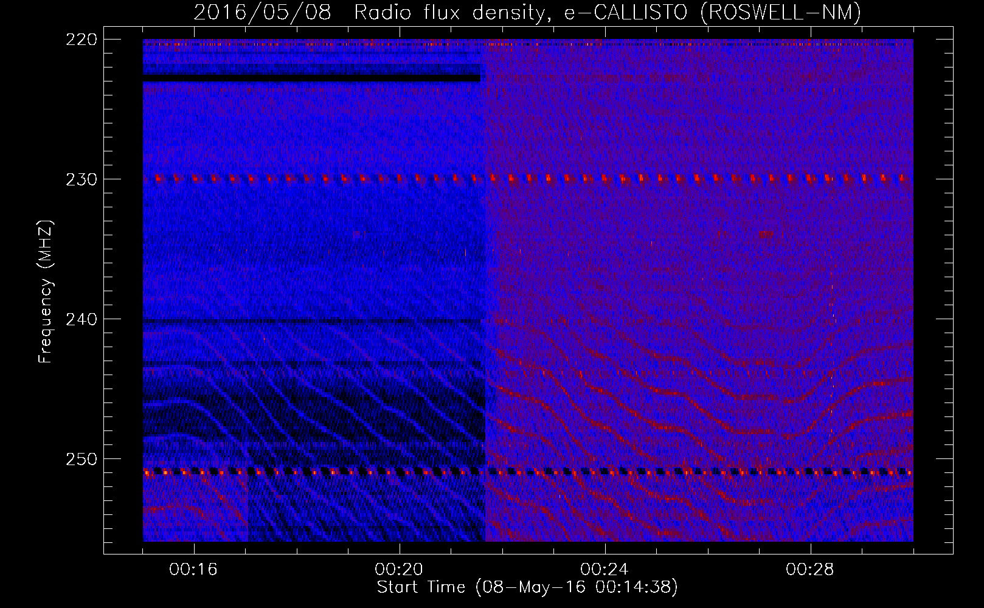
Task: Click the 00:24 time tick label
Action: [x=605, y=570]
